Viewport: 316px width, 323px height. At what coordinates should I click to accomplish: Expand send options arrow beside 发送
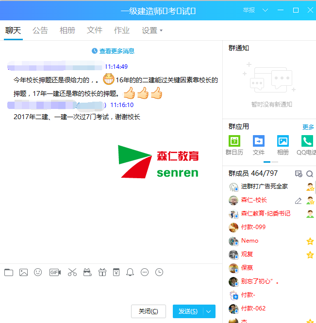tap(209, 311)
